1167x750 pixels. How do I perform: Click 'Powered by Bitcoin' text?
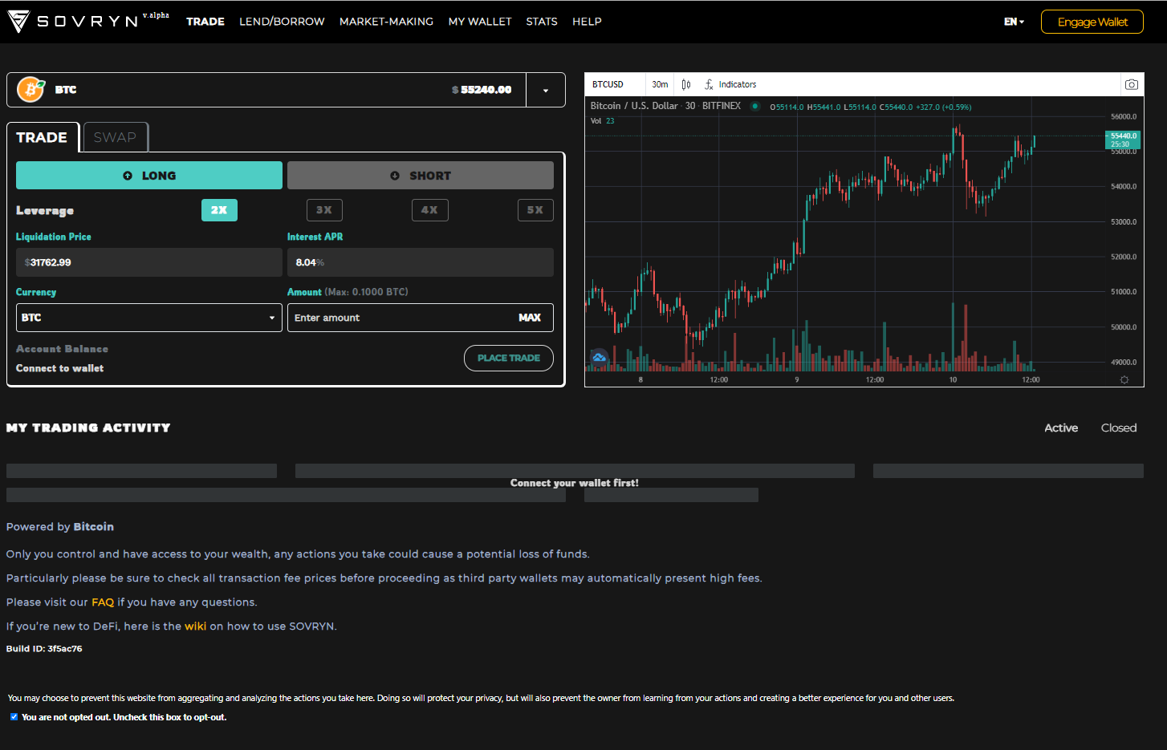click(x=60, y=527)
